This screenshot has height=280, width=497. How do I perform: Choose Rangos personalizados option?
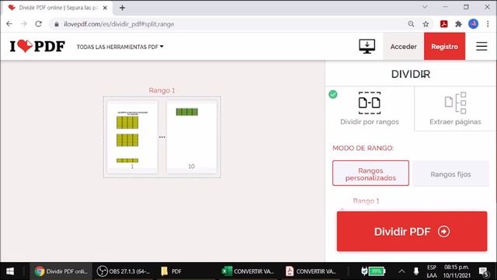click(x=370, y=173)
